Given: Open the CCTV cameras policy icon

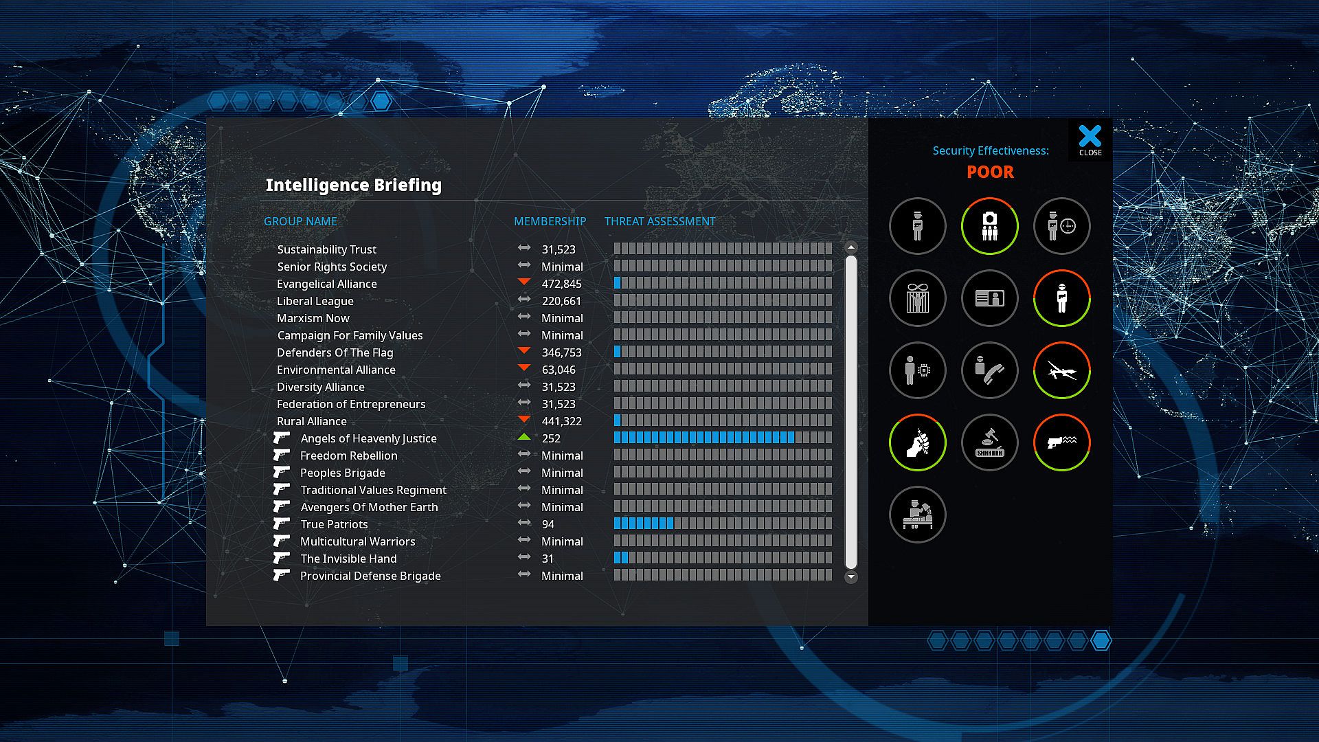Looking at the screenshot, I should 989,226.
